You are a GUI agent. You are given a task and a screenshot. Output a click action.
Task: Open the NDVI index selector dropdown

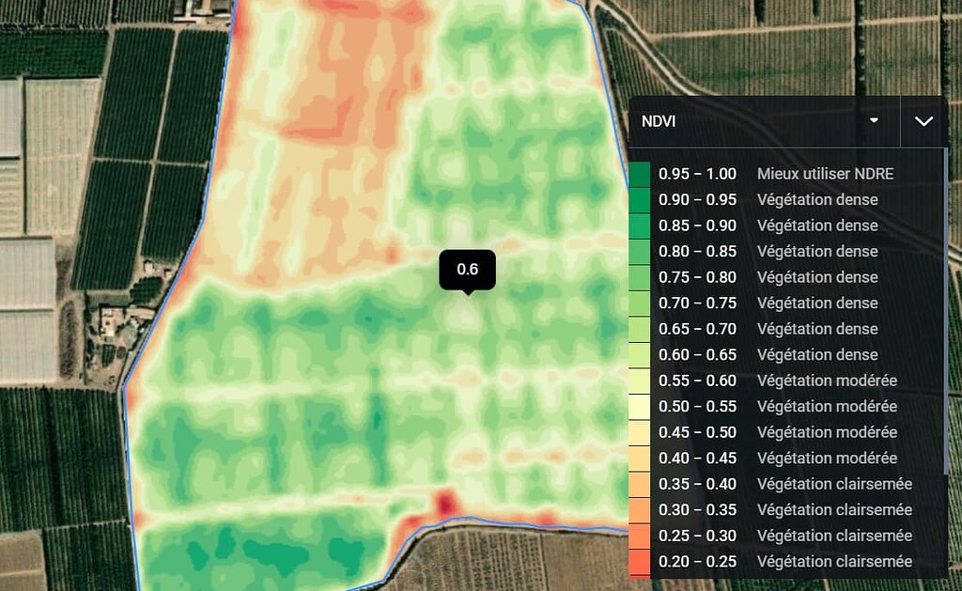(761, 121)
